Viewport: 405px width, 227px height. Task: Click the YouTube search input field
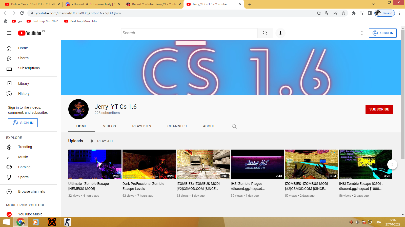[x=189, y=33]
